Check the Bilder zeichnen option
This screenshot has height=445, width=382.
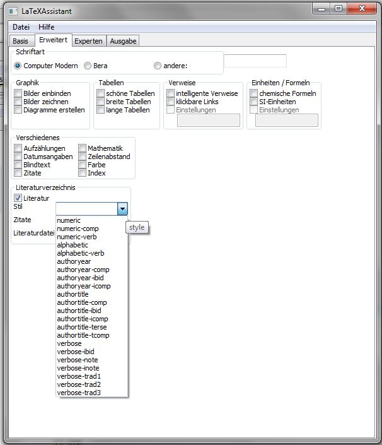(18, 102)
